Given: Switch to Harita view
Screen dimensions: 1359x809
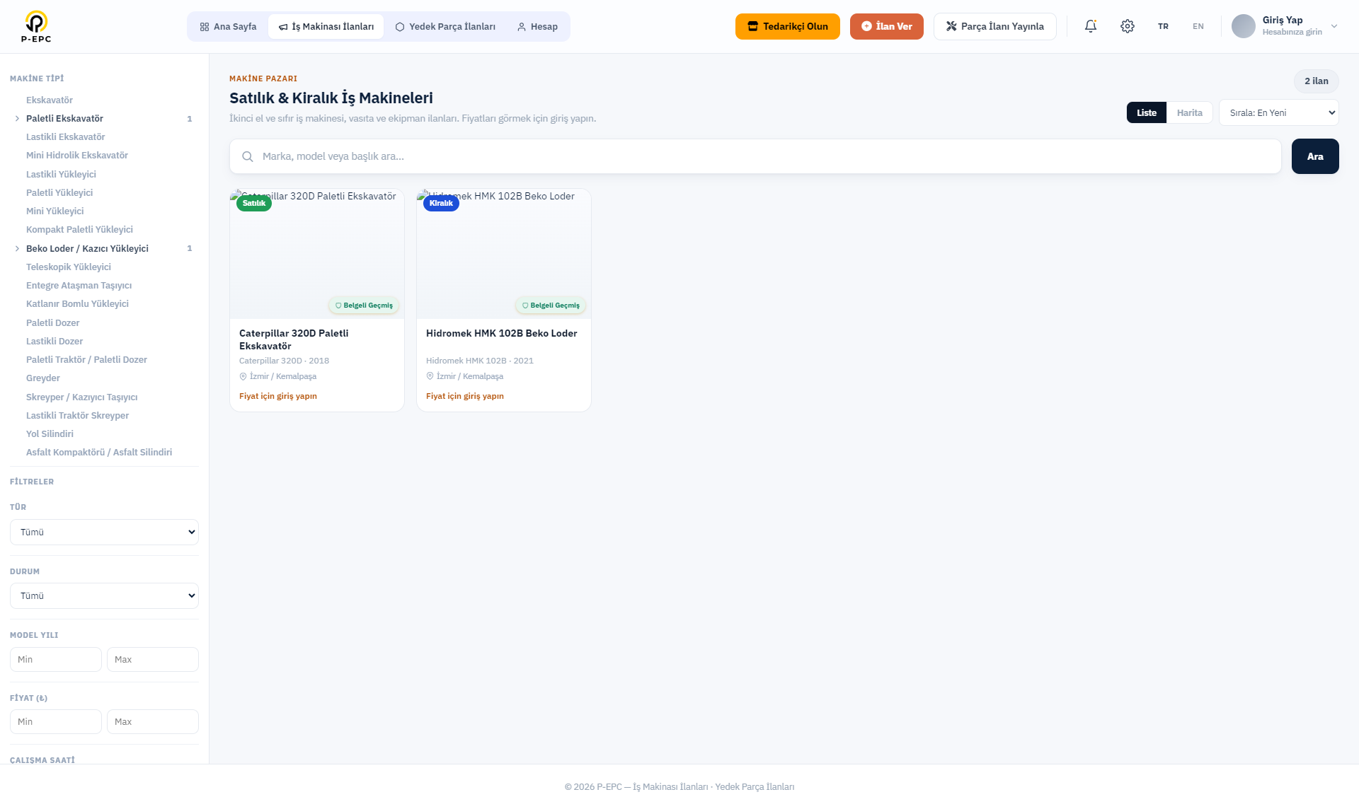Looking at the screenshot, I should [x=1190, y=112].
